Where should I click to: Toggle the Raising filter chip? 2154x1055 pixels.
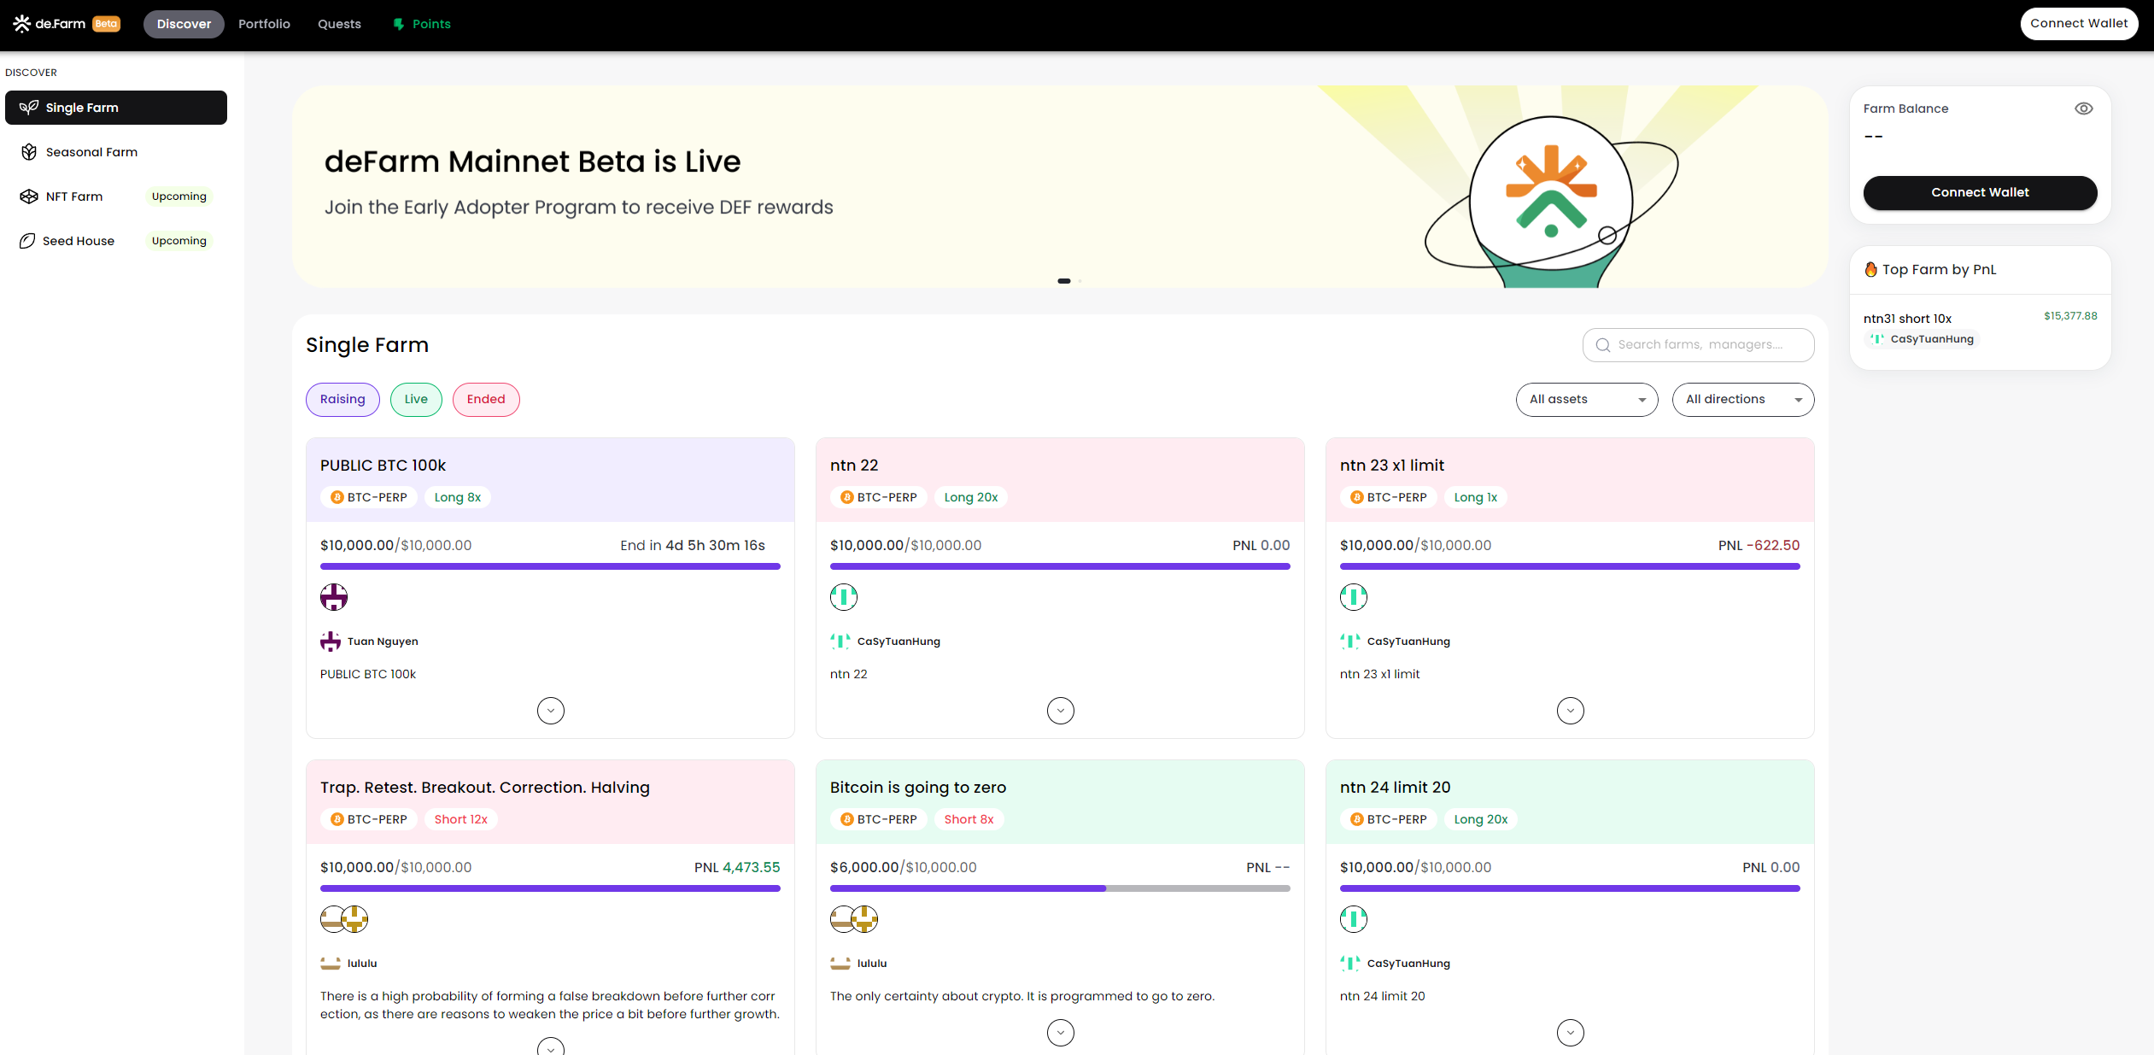click(342, 400)
